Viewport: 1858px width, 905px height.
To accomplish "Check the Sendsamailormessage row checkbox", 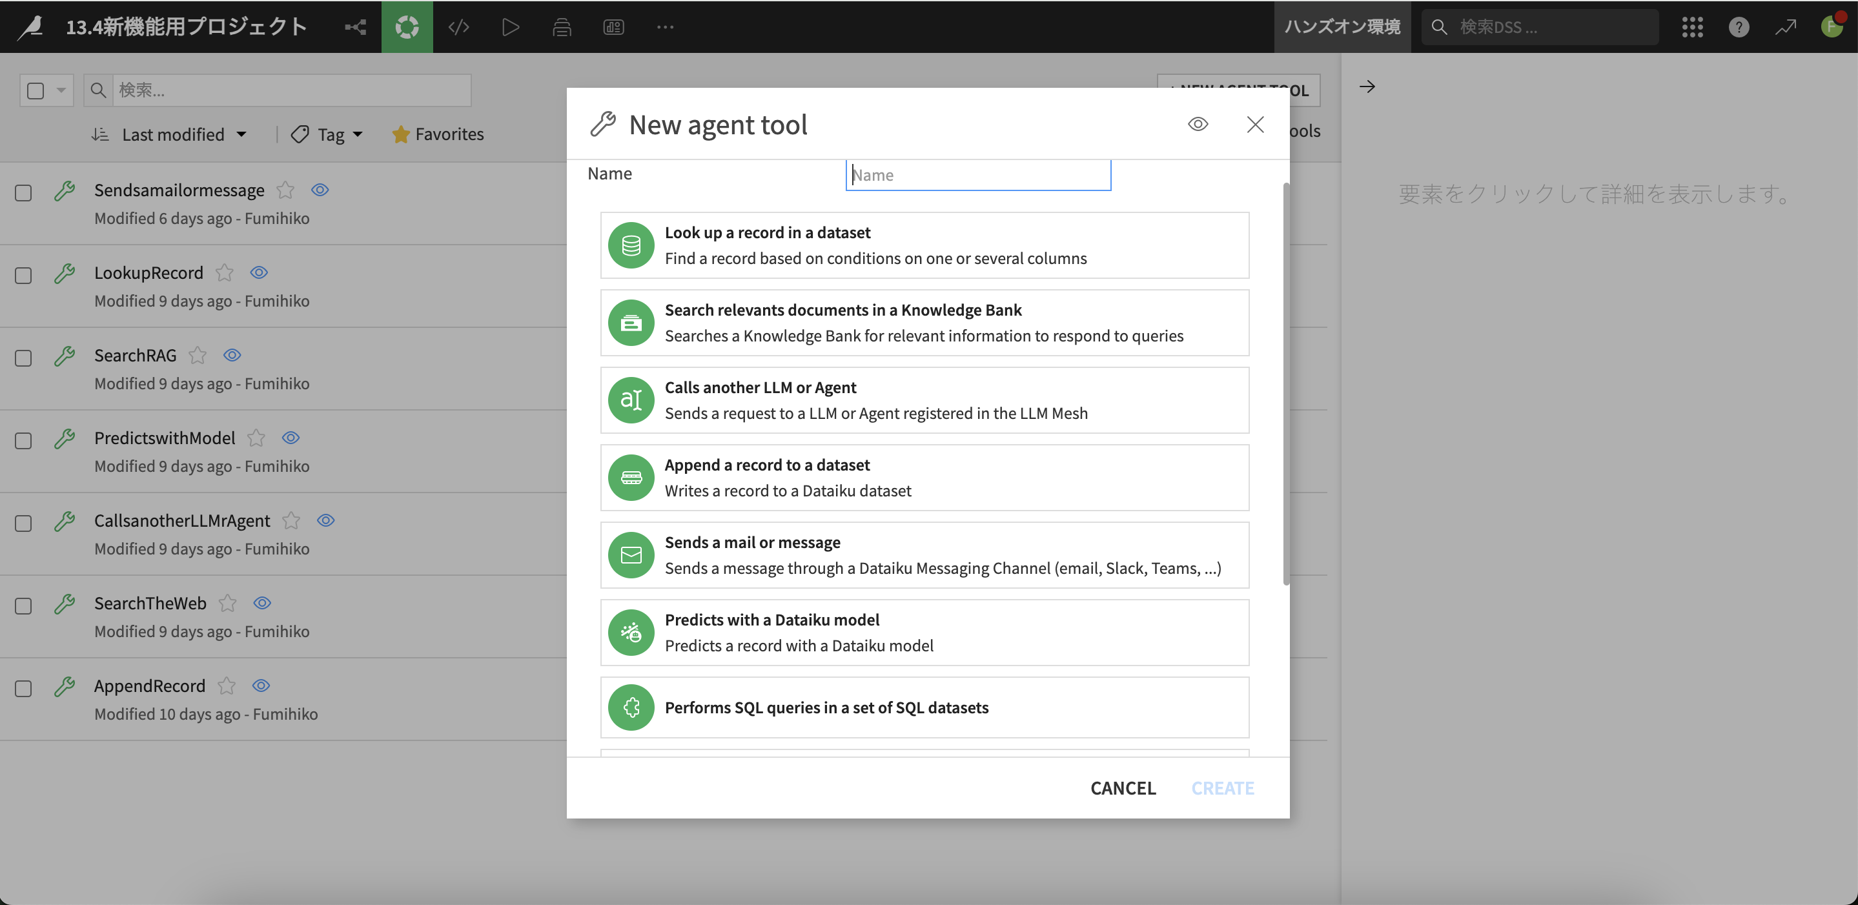I will tap(23, 192).
